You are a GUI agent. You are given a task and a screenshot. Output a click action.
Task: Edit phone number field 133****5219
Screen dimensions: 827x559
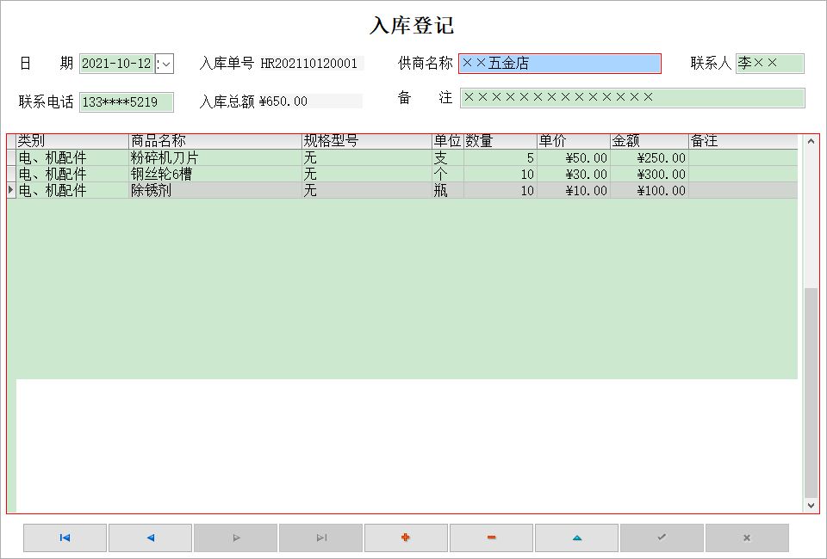coord(127,102)
